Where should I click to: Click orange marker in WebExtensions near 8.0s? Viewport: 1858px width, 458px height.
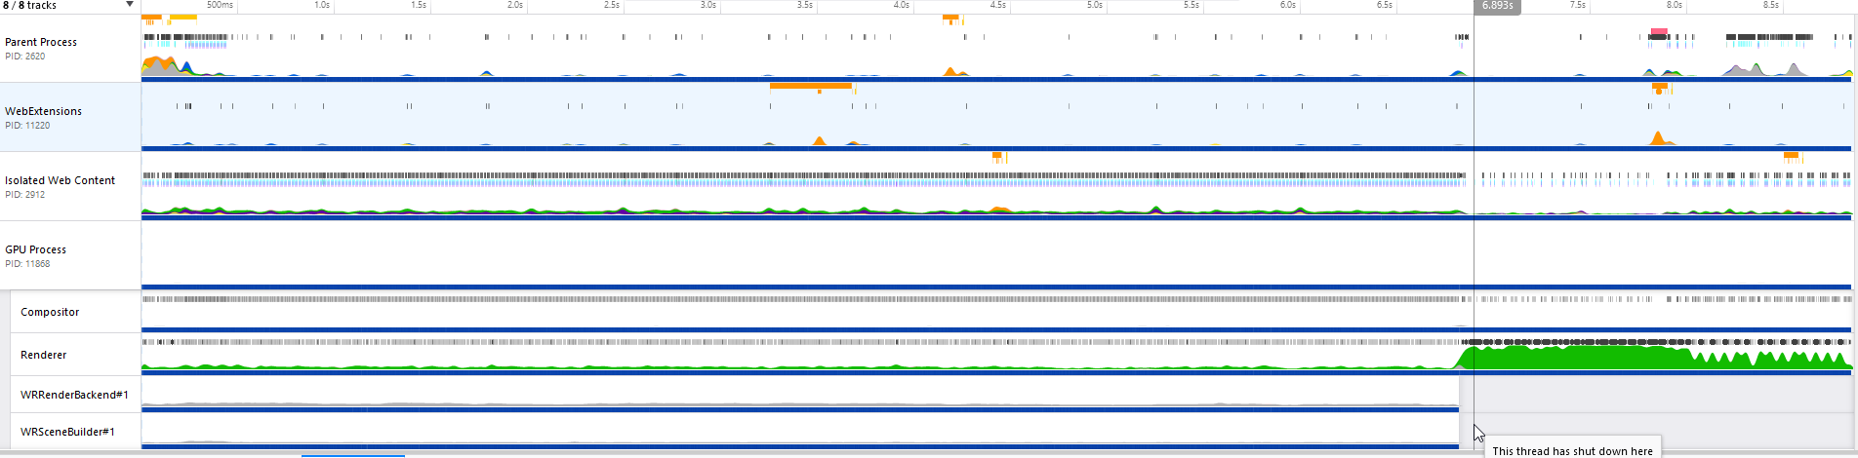pos(1659,87)
